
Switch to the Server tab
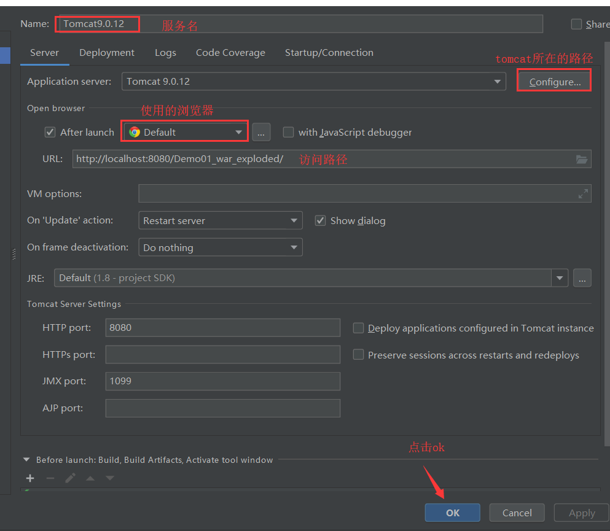click(44, 52)
